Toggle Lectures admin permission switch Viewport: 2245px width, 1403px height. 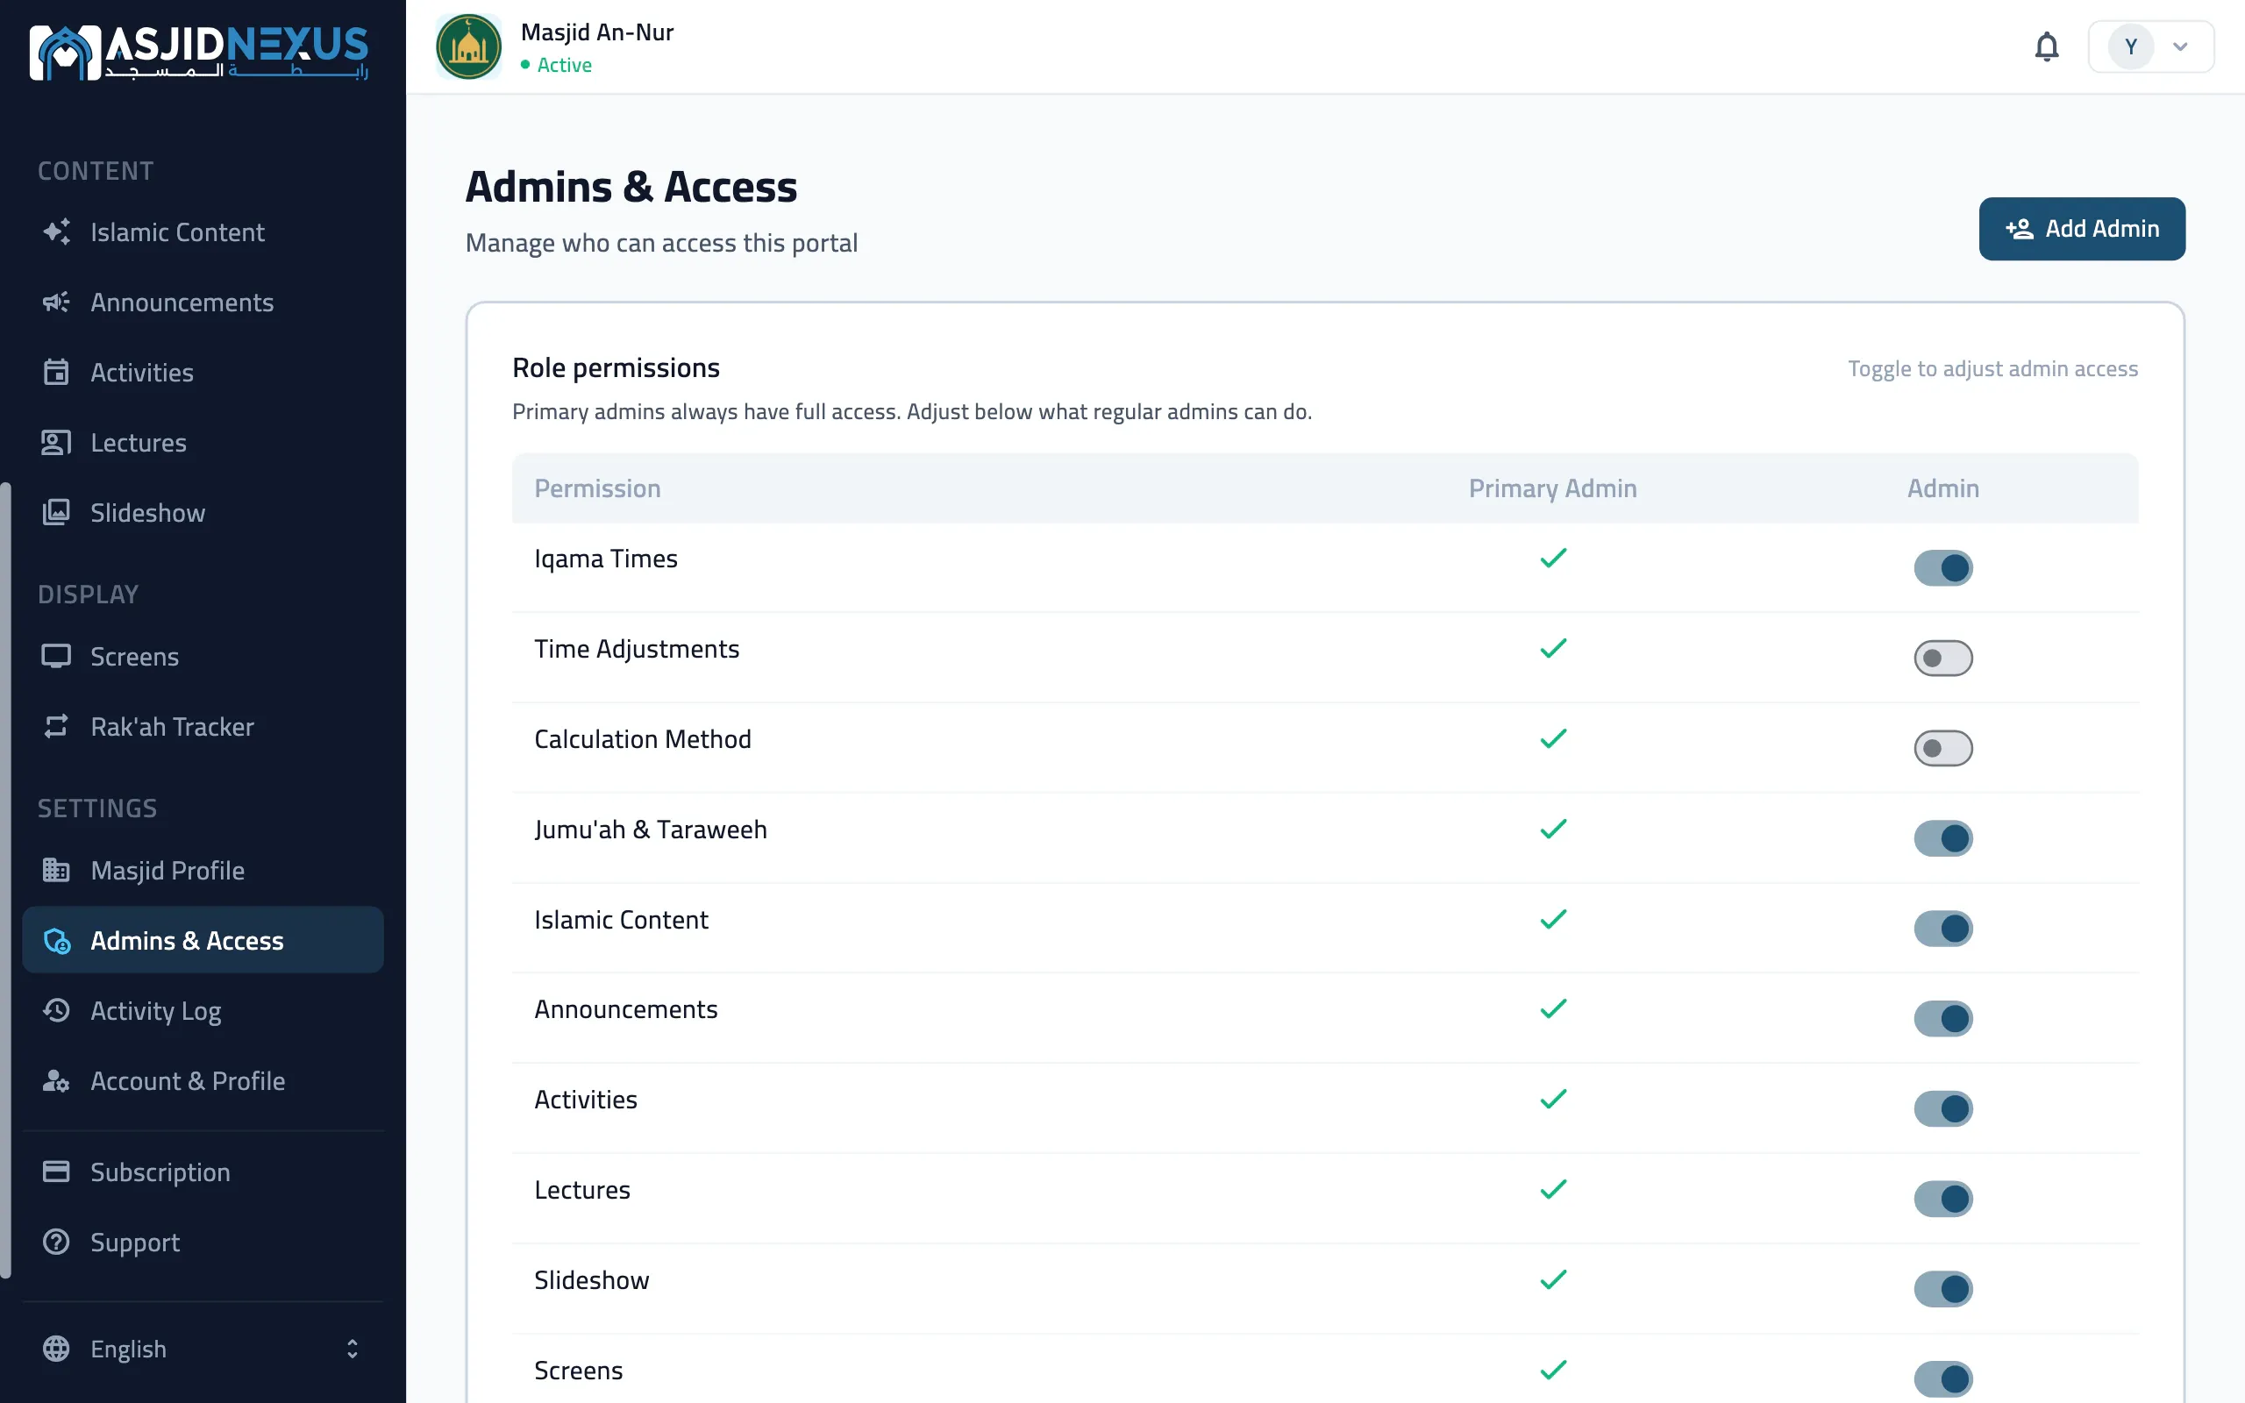(1942, 1198)
